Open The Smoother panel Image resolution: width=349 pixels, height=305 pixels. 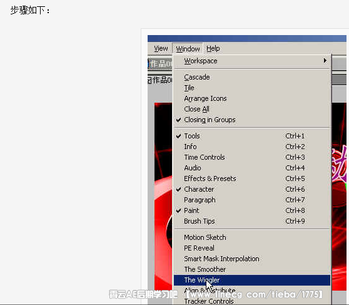pos(252,269)
